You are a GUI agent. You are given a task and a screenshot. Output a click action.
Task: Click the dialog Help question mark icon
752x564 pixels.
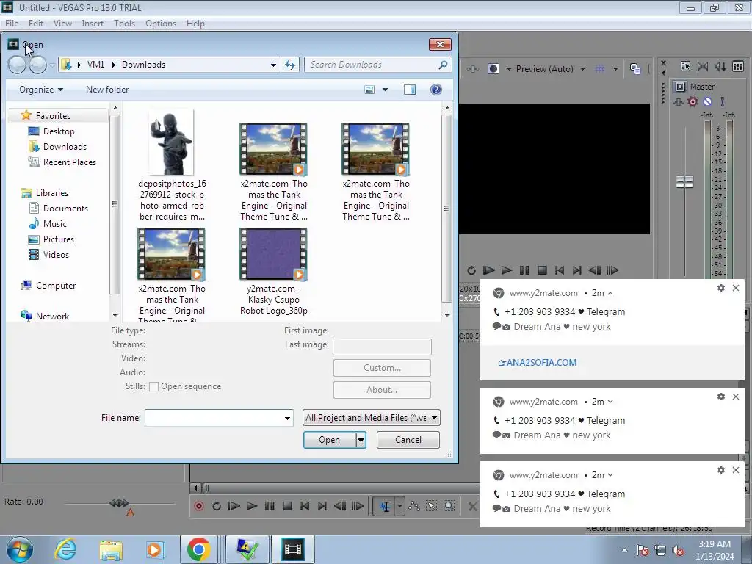click(x=436, y=90)
